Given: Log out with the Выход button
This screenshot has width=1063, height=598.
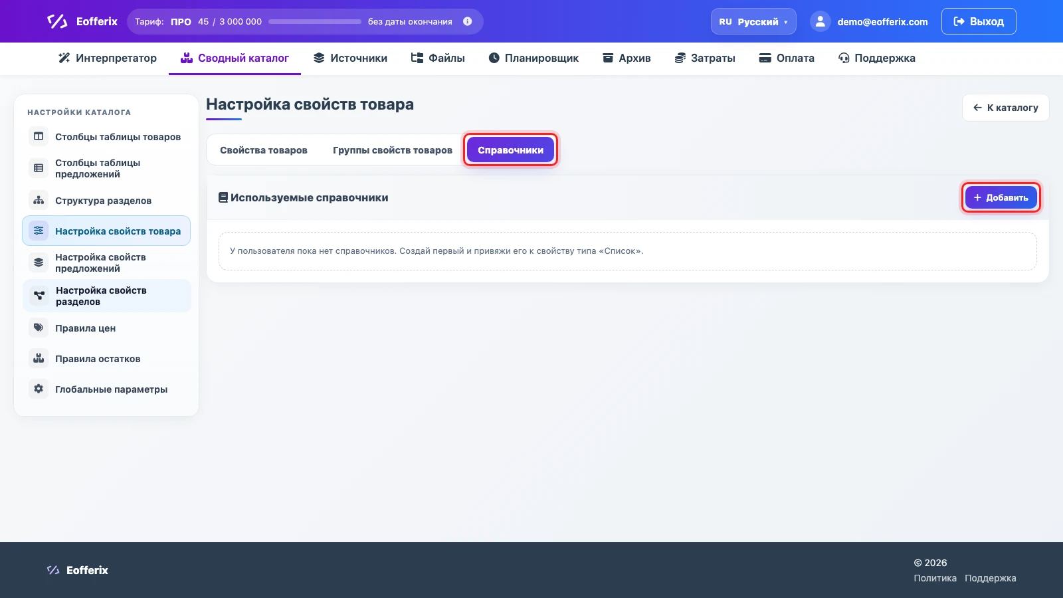Looking at the screenshot, I should (979, 21).
